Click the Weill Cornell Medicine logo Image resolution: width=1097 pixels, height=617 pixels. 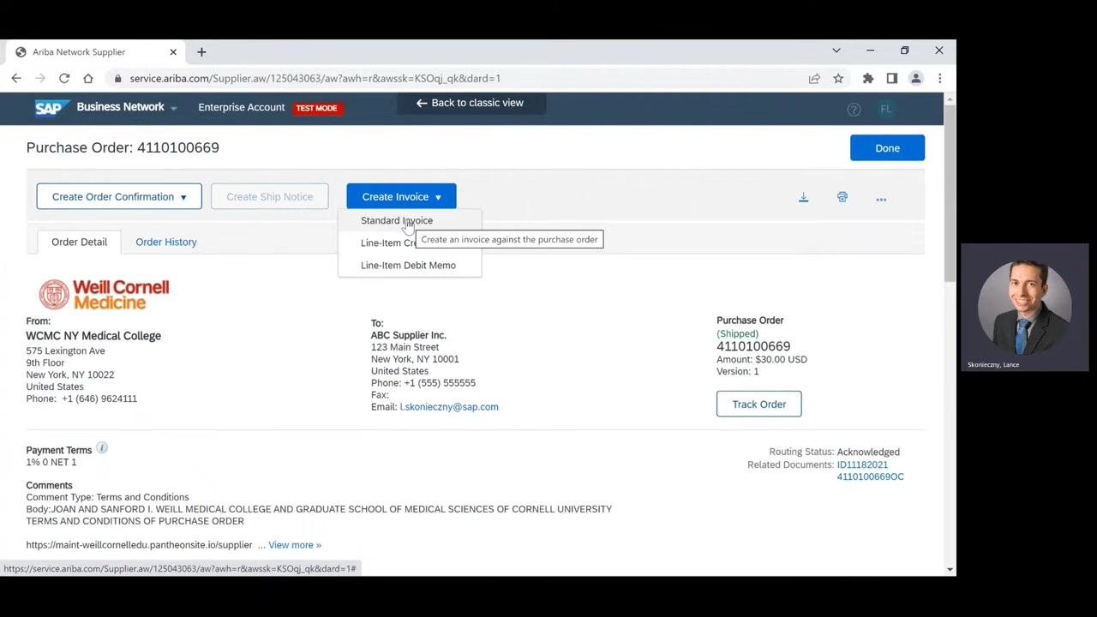[104, 294]
